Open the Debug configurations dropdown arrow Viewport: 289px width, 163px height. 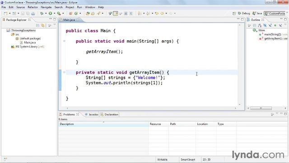pyautogui.click(x=46, y=14)
